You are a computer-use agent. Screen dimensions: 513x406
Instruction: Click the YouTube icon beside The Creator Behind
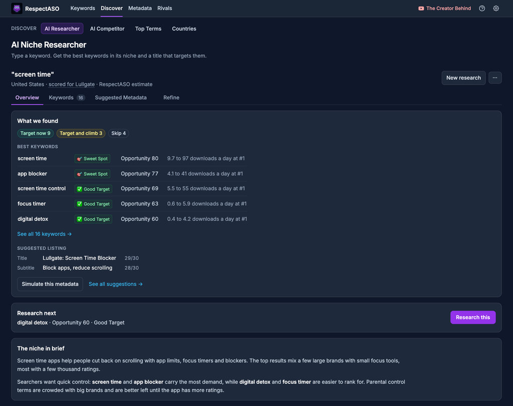click(421, 9)
